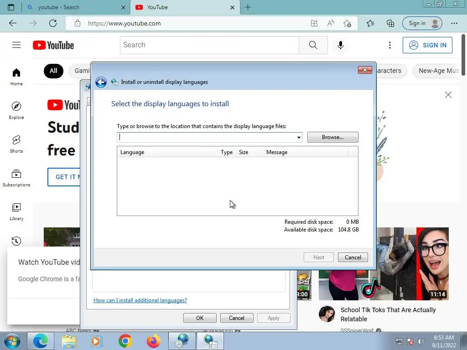The height and width of the screenshot is (350, 467).
Task: Sort by the Language column header
Action: (x=167, y=152)
